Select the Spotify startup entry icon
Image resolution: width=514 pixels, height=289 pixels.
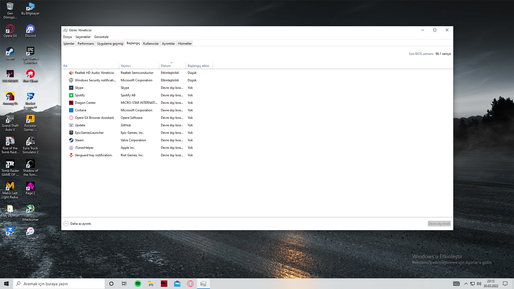pyautogui.click(x=71, y=95)
